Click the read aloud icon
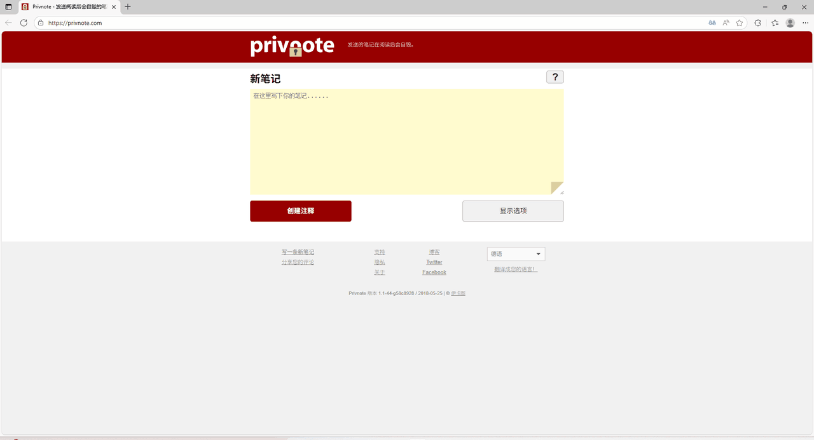This screenshot has height=440, width=814. point(726,22)
